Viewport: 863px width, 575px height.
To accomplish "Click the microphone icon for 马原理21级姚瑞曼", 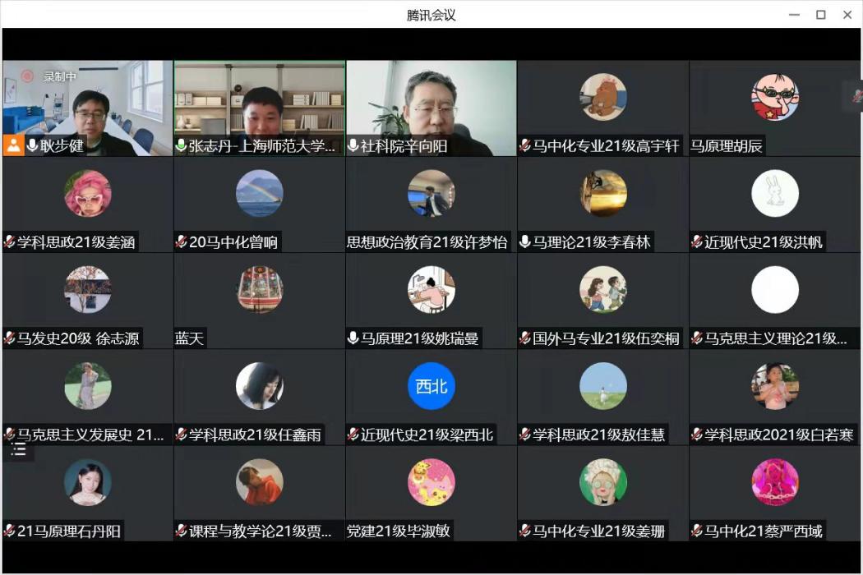I will click(353, 338).
